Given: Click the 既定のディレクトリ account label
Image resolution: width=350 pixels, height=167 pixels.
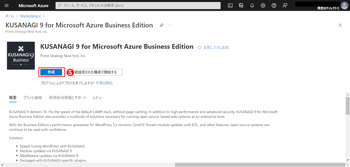Looking at the screenshot, I should coord(328,8).
